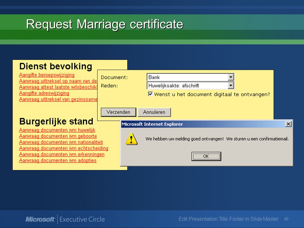Expand the Reden dropdown showing Huwelijksakte: afschrift
The width and height of the screenshot is (304, 228).
pyautogui.click(x=231, y=85)
